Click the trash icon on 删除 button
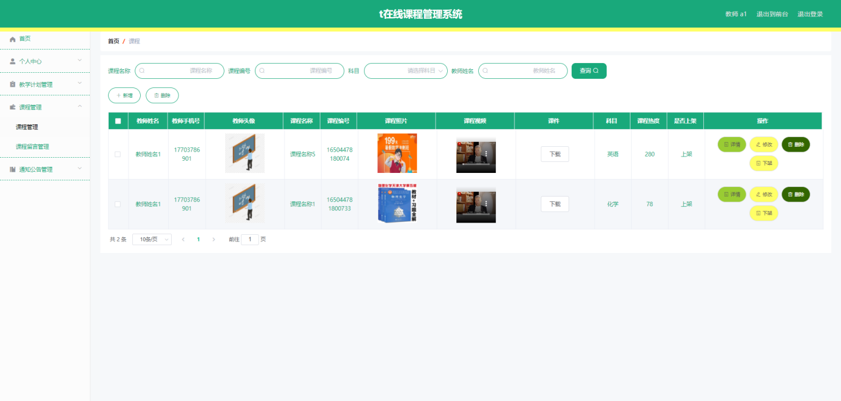 pos(155,95)
